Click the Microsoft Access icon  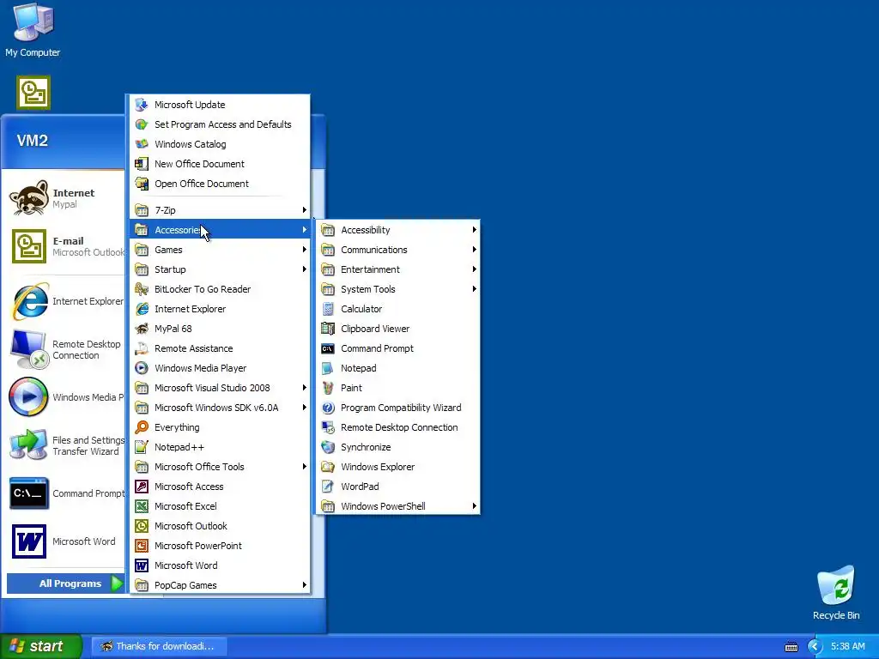(142, 487)
